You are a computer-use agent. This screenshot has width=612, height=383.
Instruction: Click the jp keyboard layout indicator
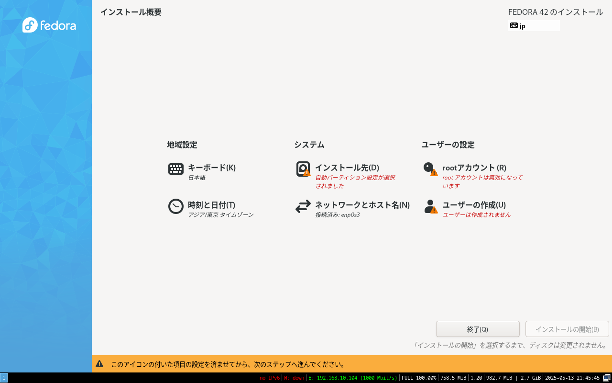[534, 25]
